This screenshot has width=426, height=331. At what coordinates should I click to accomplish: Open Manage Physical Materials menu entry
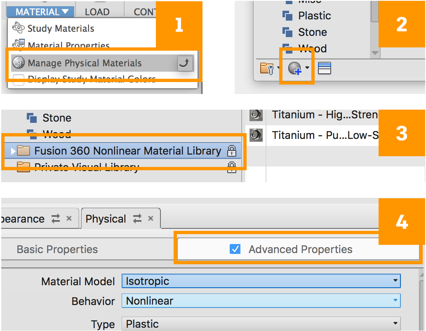pyautogui.click(x=85, y=63)
